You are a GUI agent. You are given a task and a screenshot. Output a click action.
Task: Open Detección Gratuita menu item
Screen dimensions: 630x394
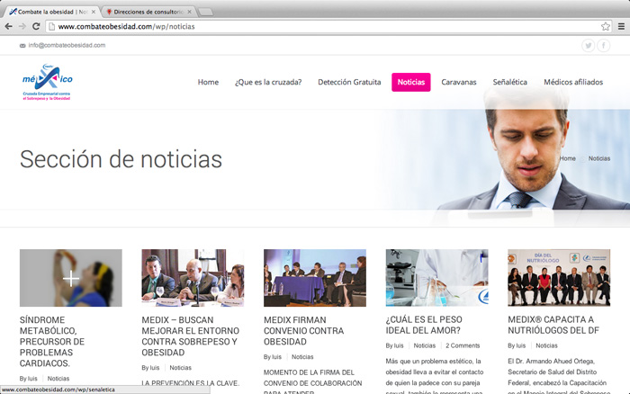[349, 82]
